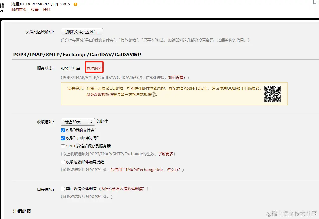Screen dimensions: 319x219
Task: Click the POP3/IMAP/SMTP/Exchange/CardDAV/CalDAV服务 heading
Action: 77,55
